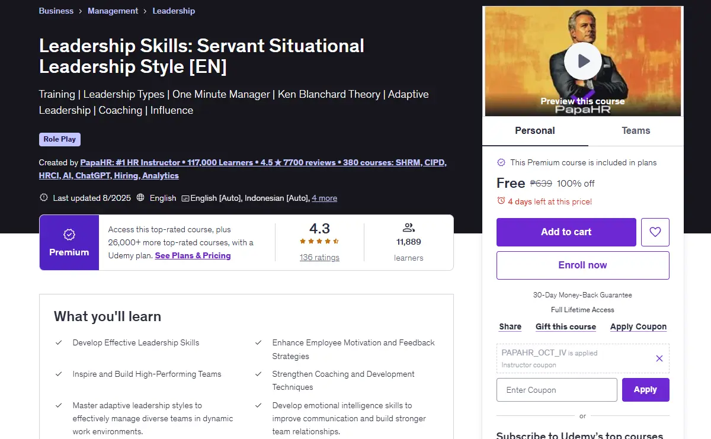Click the last updated alert icon
Image resolution: width=711 pixels, height=439 pixels.
click(x=43, y=198)
